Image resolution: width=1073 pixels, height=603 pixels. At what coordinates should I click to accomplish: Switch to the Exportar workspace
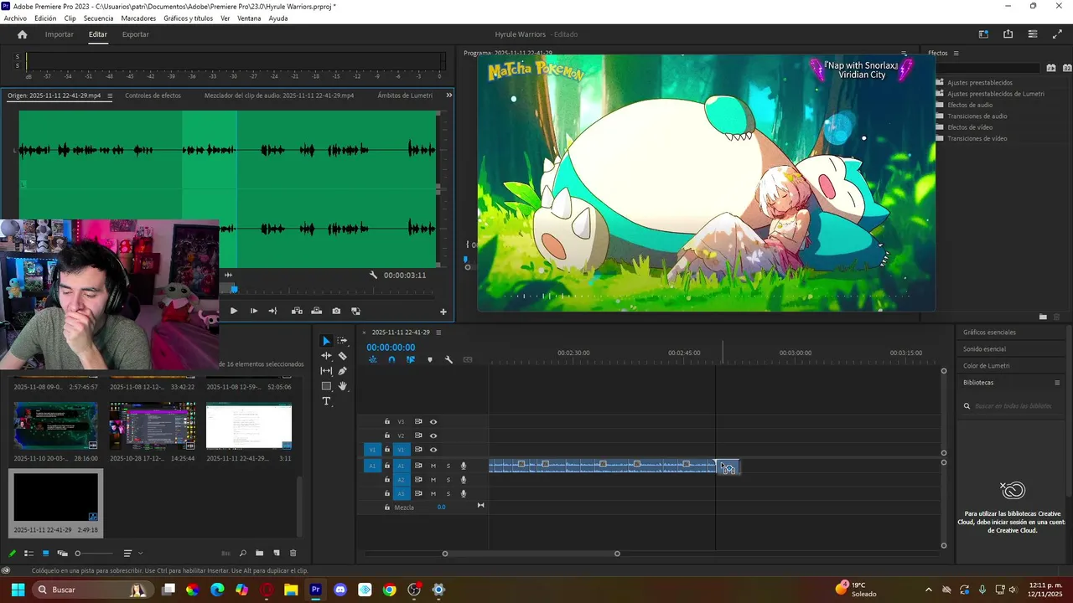pyautogui.click(x=135, y=34)
